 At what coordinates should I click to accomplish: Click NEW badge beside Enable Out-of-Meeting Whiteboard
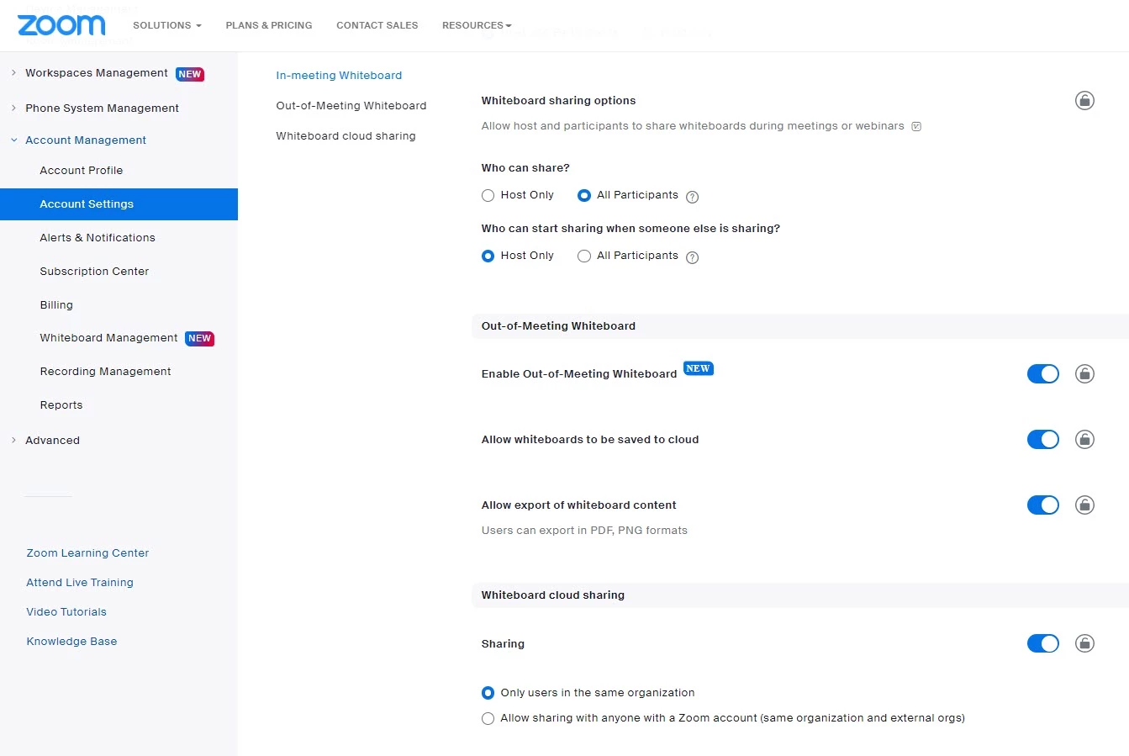698,368
